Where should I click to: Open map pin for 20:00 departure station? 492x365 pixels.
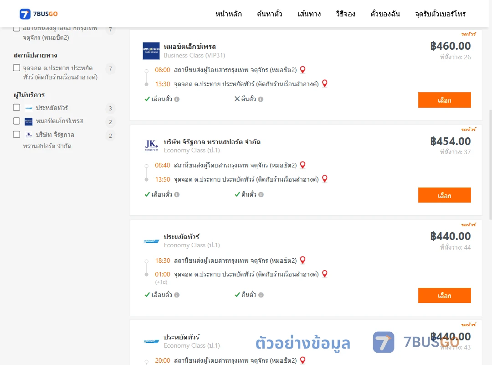[303, 360]
